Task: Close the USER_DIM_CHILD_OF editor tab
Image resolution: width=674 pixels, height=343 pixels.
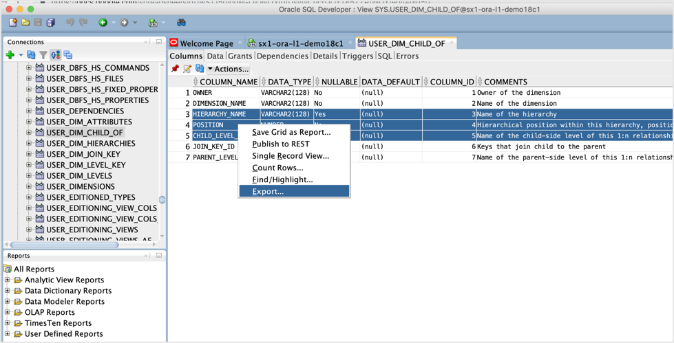Action: tap(452, 43)
